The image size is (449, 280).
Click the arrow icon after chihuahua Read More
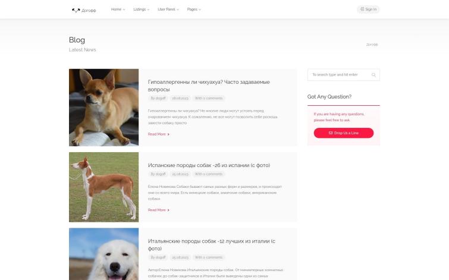click(x=168, y=134)
